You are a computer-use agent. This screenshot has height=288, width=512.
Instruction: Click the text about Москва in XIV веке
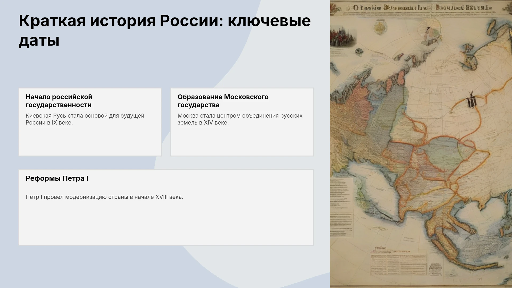click(x=240, y=119)
